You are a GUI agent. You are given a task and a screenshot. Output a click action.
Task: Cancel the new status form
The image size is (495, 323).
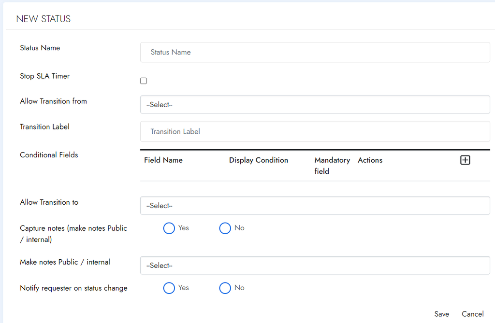click(472, 314)
